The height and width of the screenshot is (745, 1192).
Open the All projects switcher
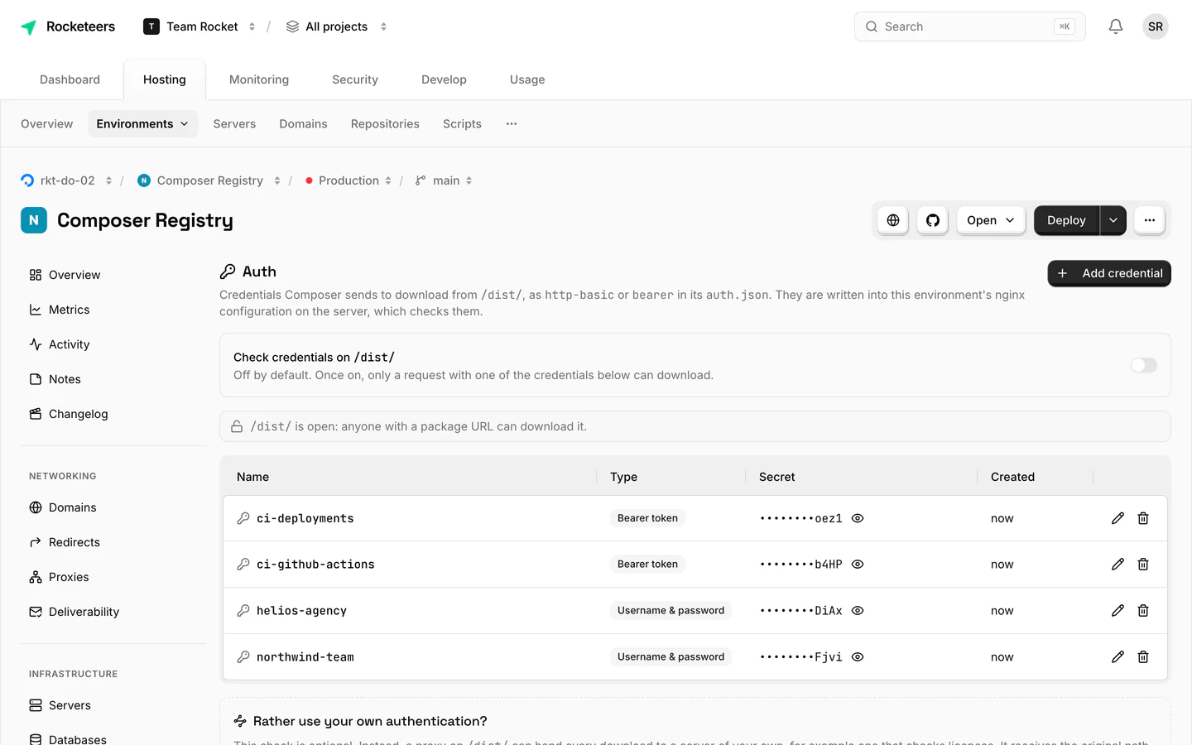pos(336,26)
